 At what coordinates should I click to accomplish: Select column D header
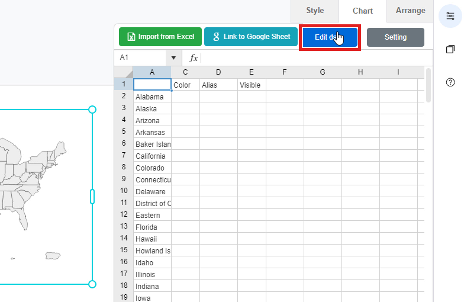click(218, 72)
